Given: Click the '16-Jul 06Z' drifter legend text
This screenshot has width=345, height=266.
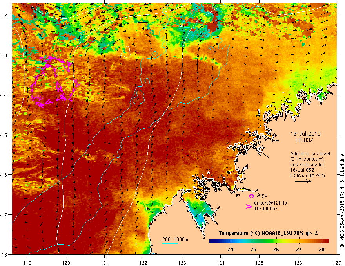Looking at the screenshot, I should pos(266,208).
